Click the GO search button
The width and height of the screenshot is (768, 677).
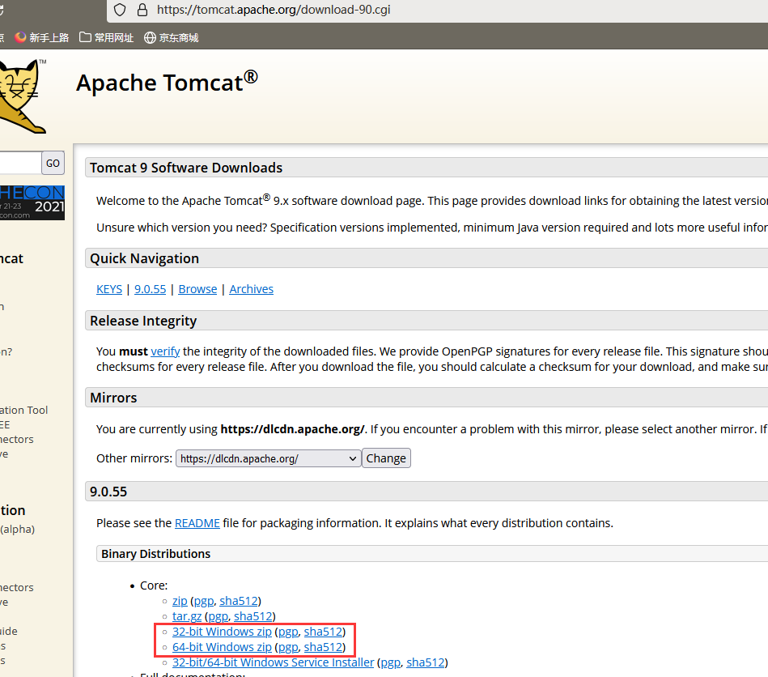(53, 164)
